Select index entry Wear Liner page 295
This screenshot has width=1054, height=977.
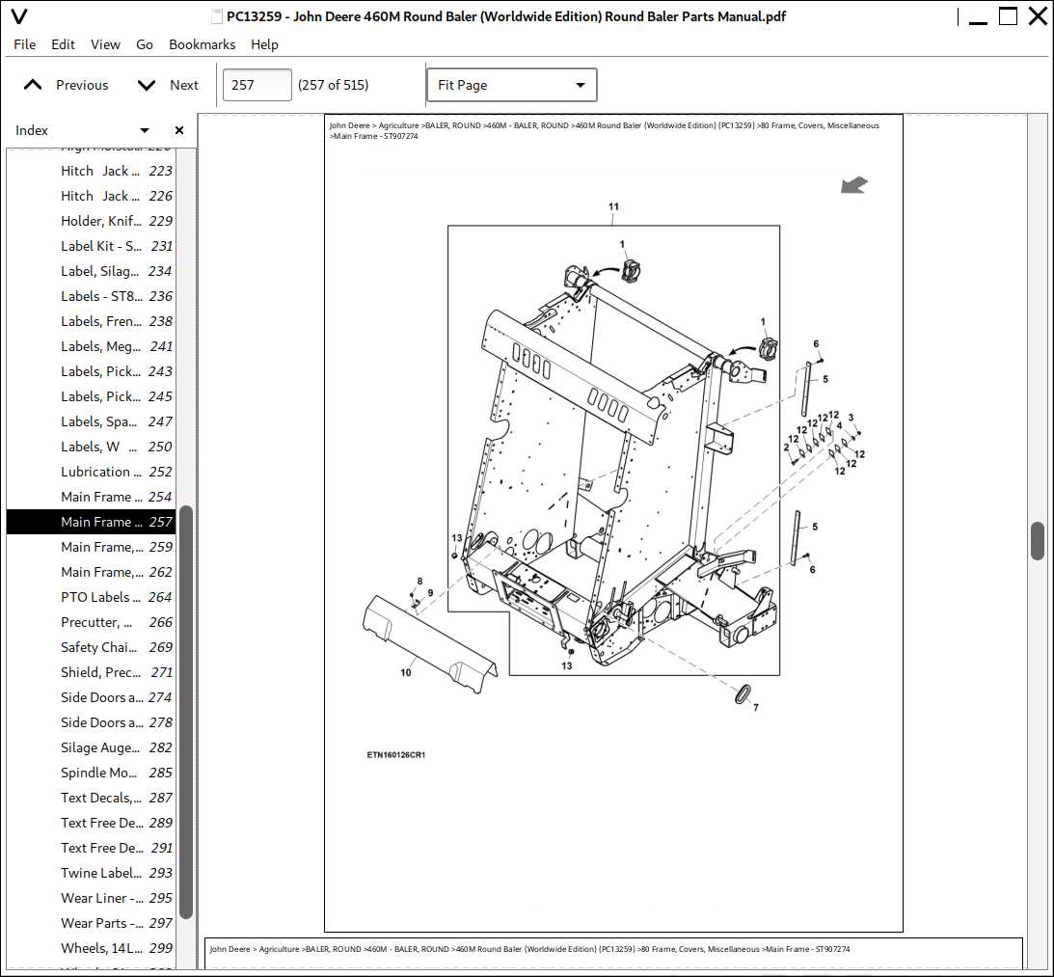click(91, 898)
